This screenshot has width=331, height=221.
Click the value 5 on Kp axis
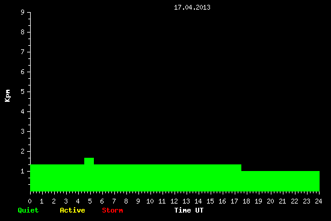pyautogui.click(x=23, y=92)
